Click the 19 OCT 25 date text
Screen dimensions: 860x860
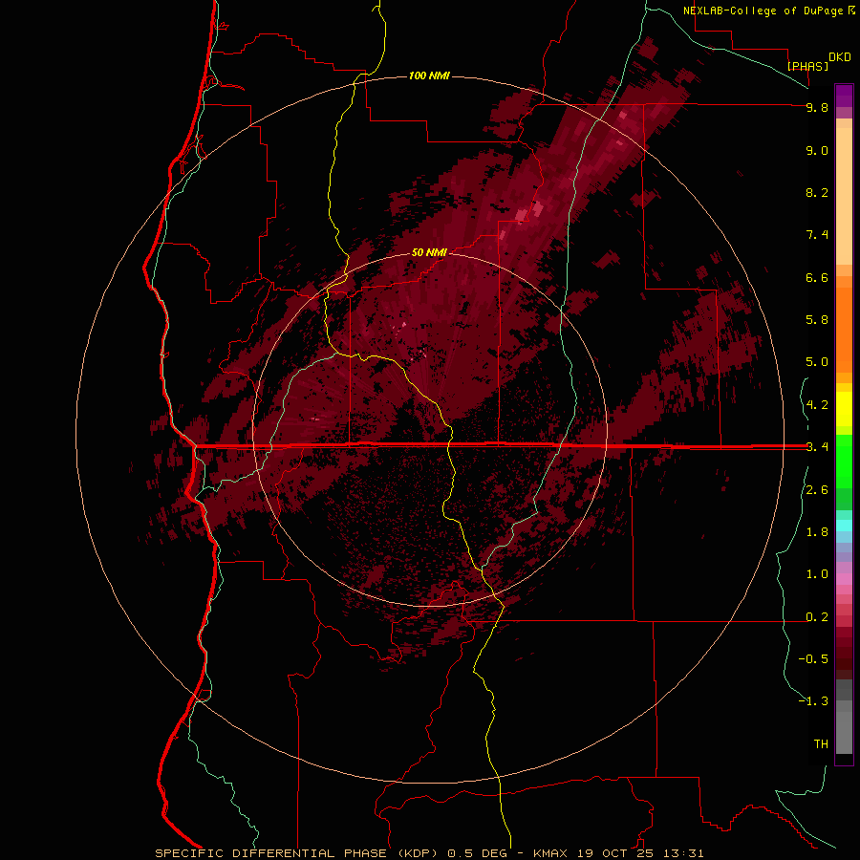click(x=613, y=853)
